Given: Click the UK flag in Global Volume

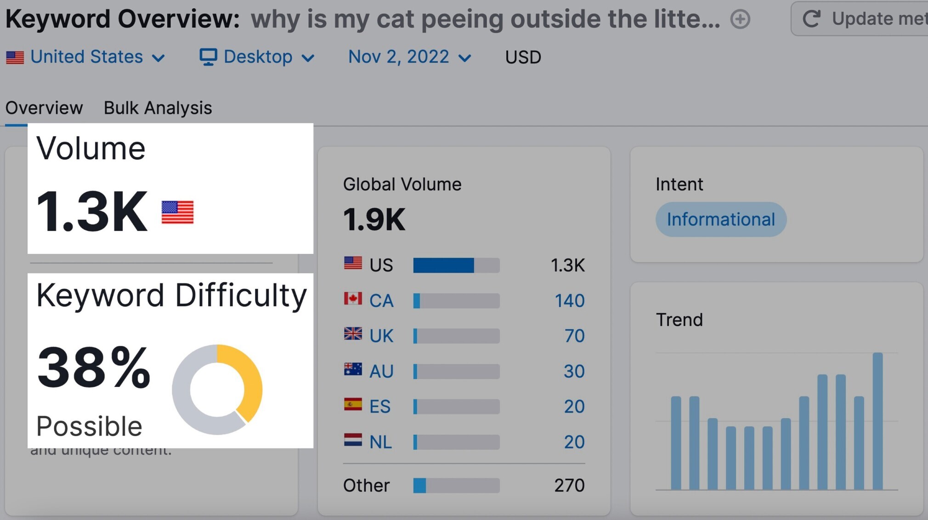Looking at the screenshot, I should (353, 334).
